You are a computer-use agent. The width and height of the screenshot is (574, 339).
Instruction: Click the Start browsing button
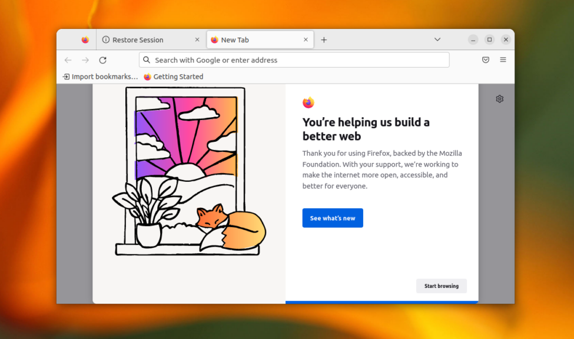[442, 286]
